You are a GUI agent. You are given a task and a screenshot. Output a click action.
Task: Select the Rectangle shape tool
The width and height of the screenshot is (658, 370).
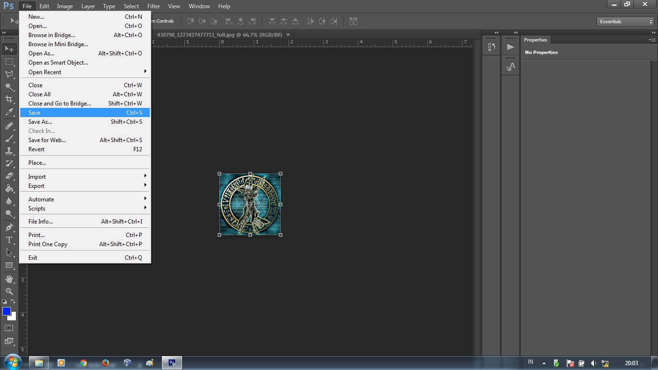(9, 265)
